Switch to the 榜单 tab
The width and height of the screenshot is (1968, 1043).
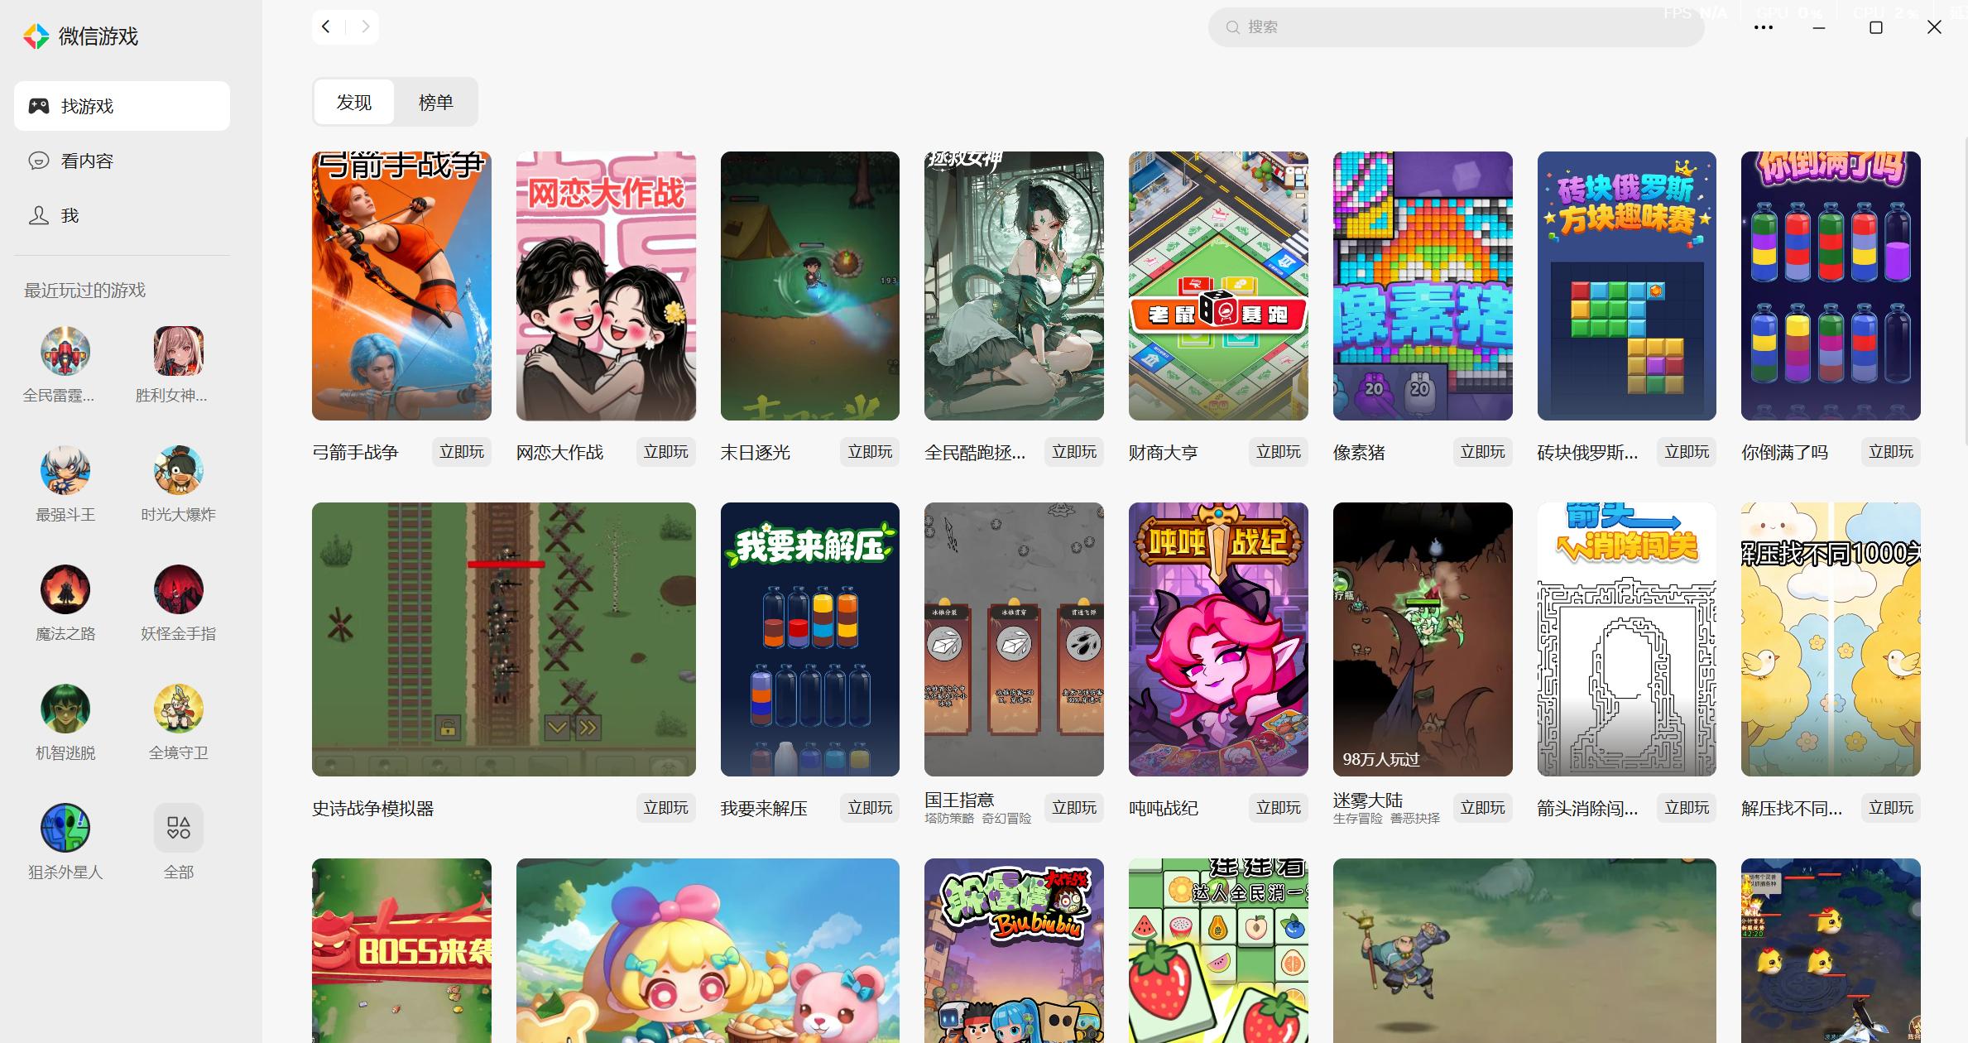[435, 102]
